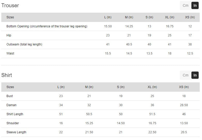Click XS (In) header in Shirt table
The height and width of the screenshot is (140, 202).
coord(184,87)
